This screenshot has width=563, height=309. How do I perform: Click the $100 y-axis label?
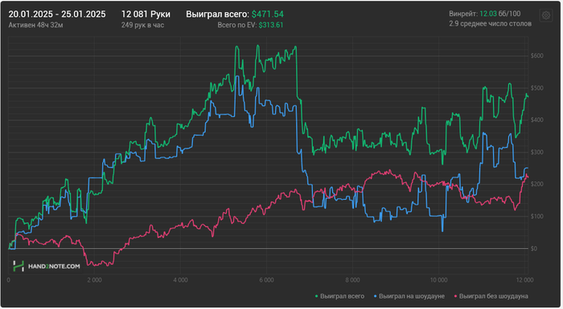[536, 217]
